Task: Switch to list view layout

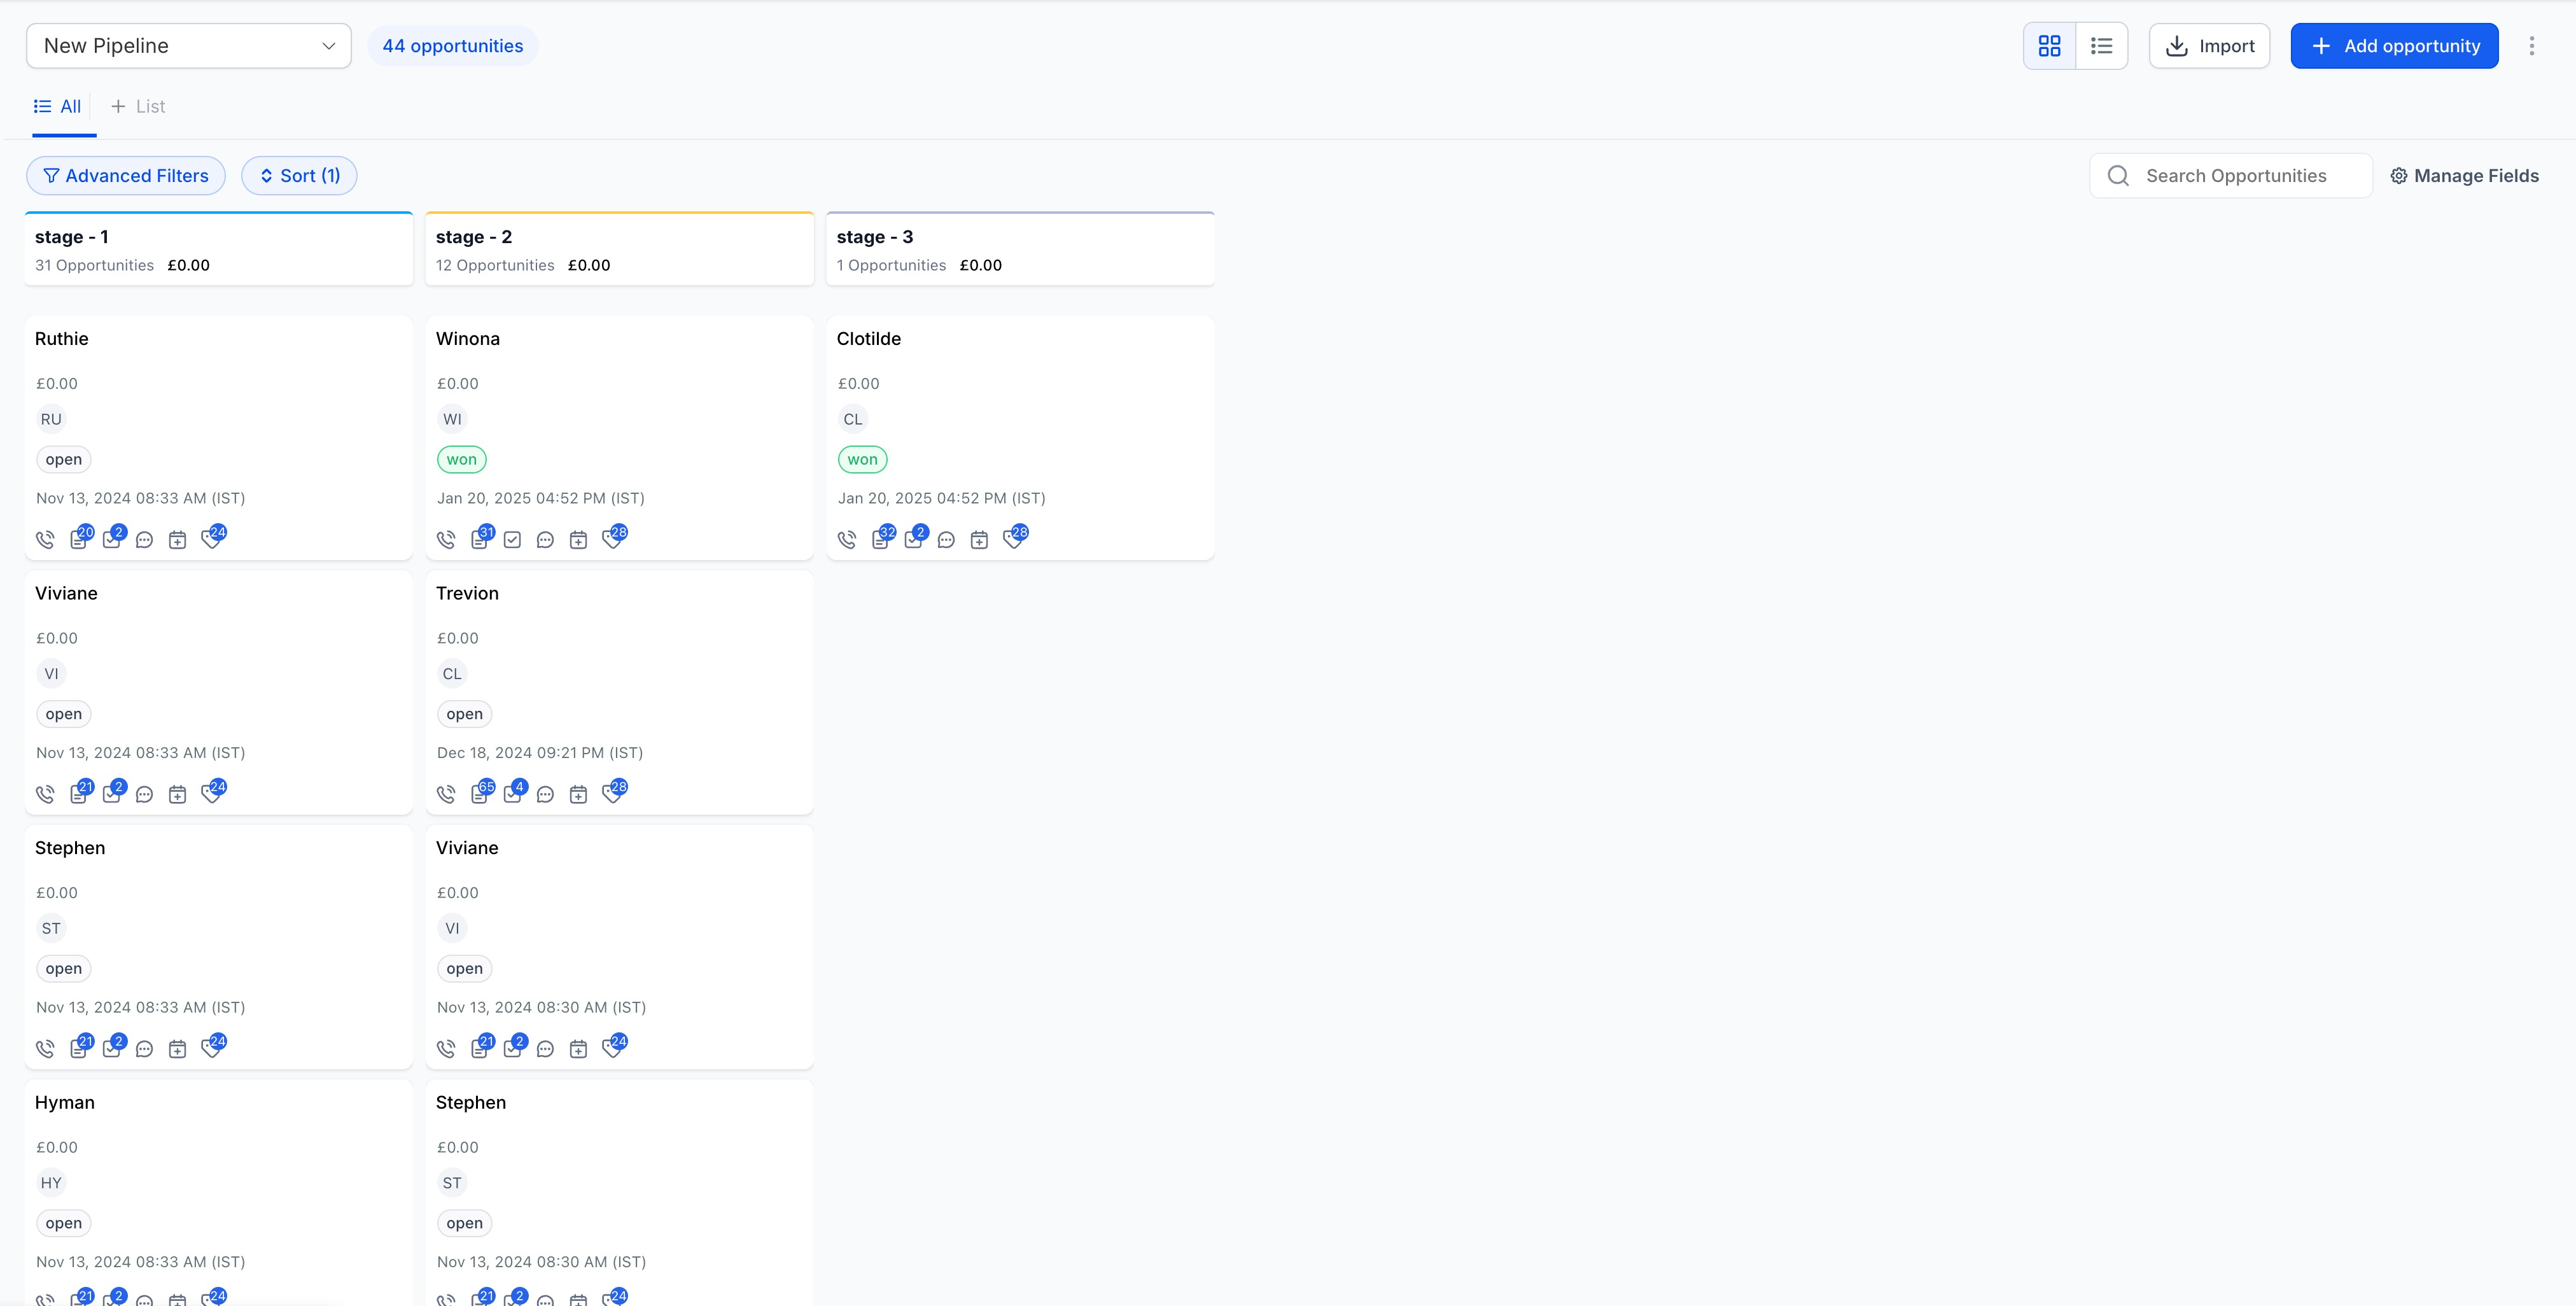Action: click(x=2101, y=46)
